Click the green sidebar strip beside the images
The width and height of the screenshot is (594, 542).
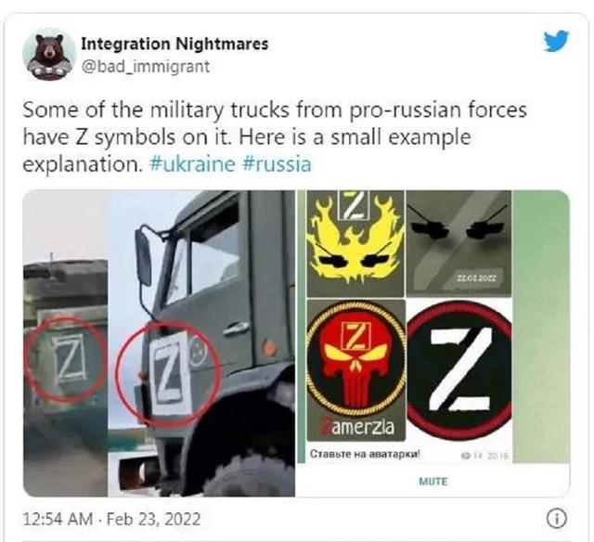coord(541,326)
